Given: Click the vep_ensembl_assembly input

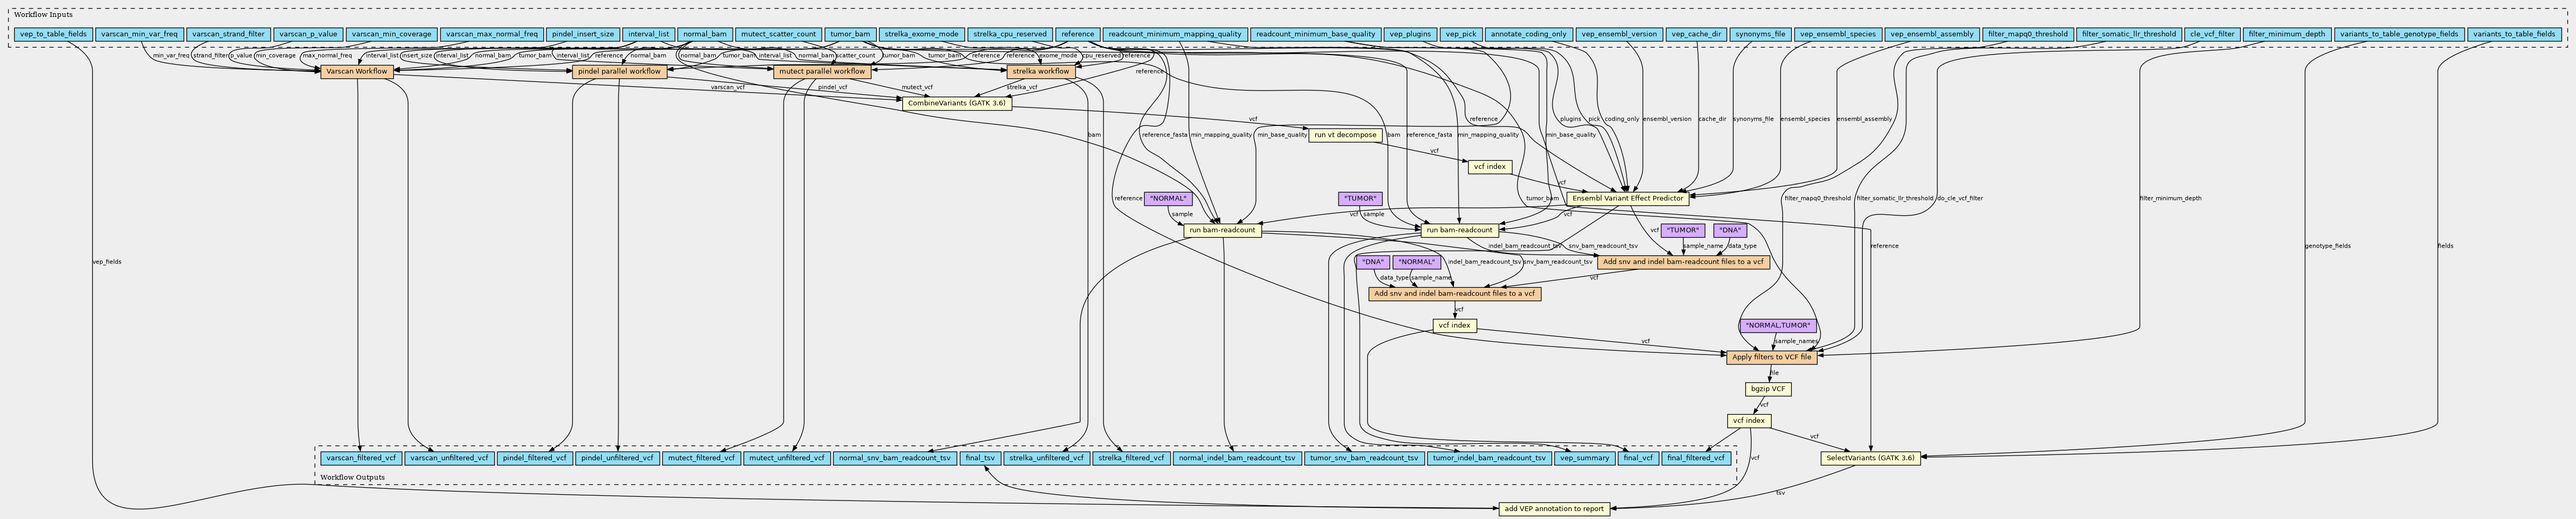Looking at the screenshot, I should (x=1931, y=34).
